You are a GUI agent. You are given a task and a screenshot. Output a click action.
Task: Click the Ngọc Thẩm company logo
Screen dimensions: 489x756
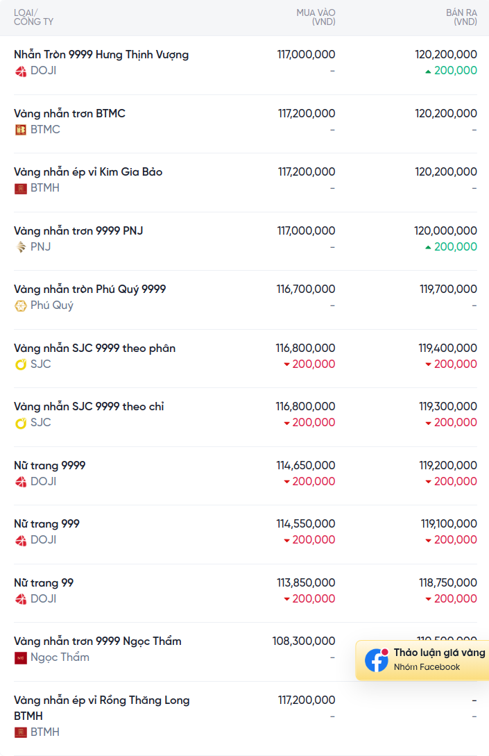[21, 657]
